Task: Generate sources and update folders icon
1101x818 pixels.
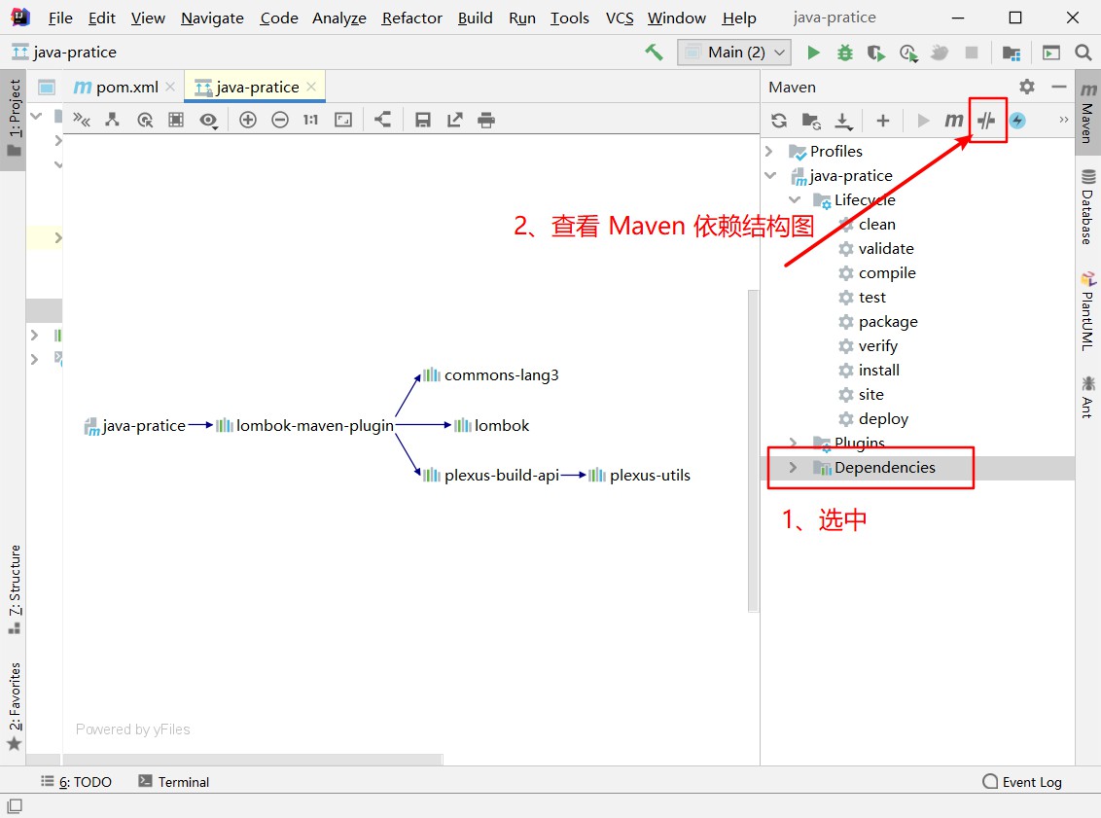Action: (812, 121)
